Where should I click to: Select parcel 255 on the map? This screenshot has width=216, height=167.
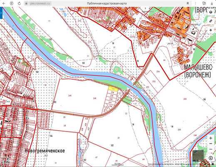[185, 99]
